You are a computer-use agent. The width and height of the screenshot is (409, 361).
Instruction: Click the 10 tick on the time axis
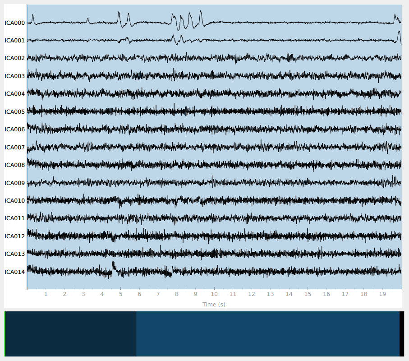click(x=214, y=294)
